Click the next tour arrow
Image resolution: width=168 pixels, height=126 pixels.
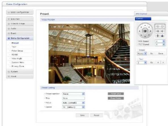[x=163, y=62]
